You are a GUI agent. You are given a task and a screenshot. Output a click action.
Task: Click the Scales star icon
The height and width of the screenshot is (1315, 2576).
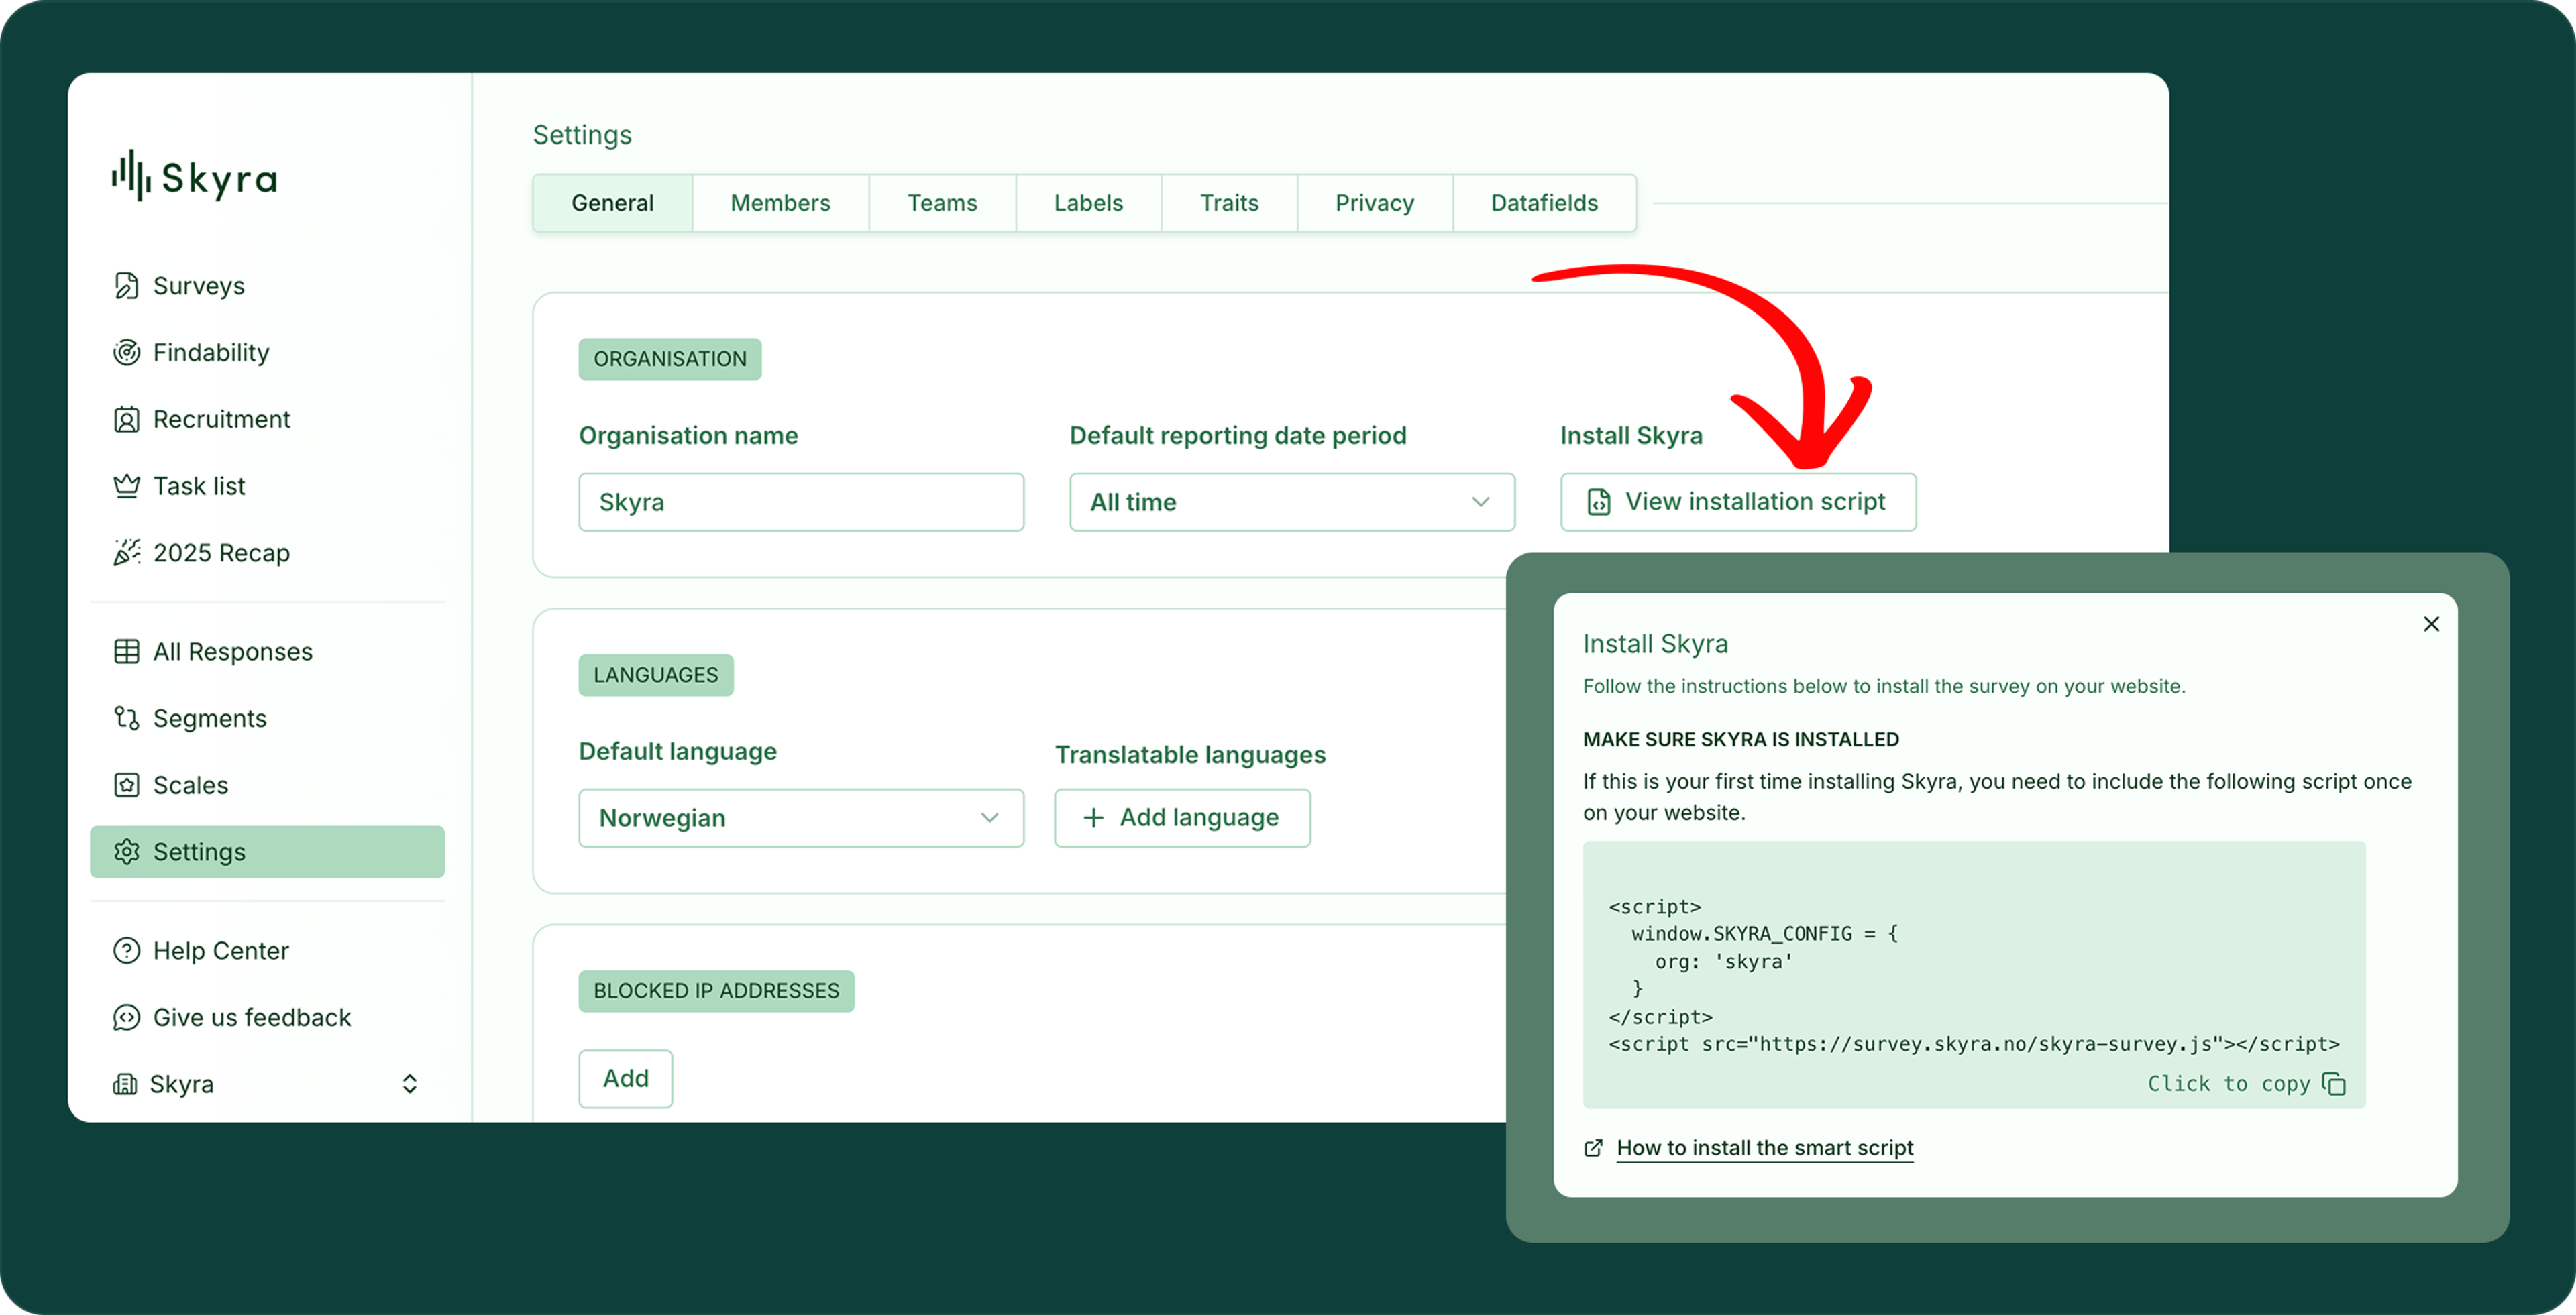tap(127, 785)
